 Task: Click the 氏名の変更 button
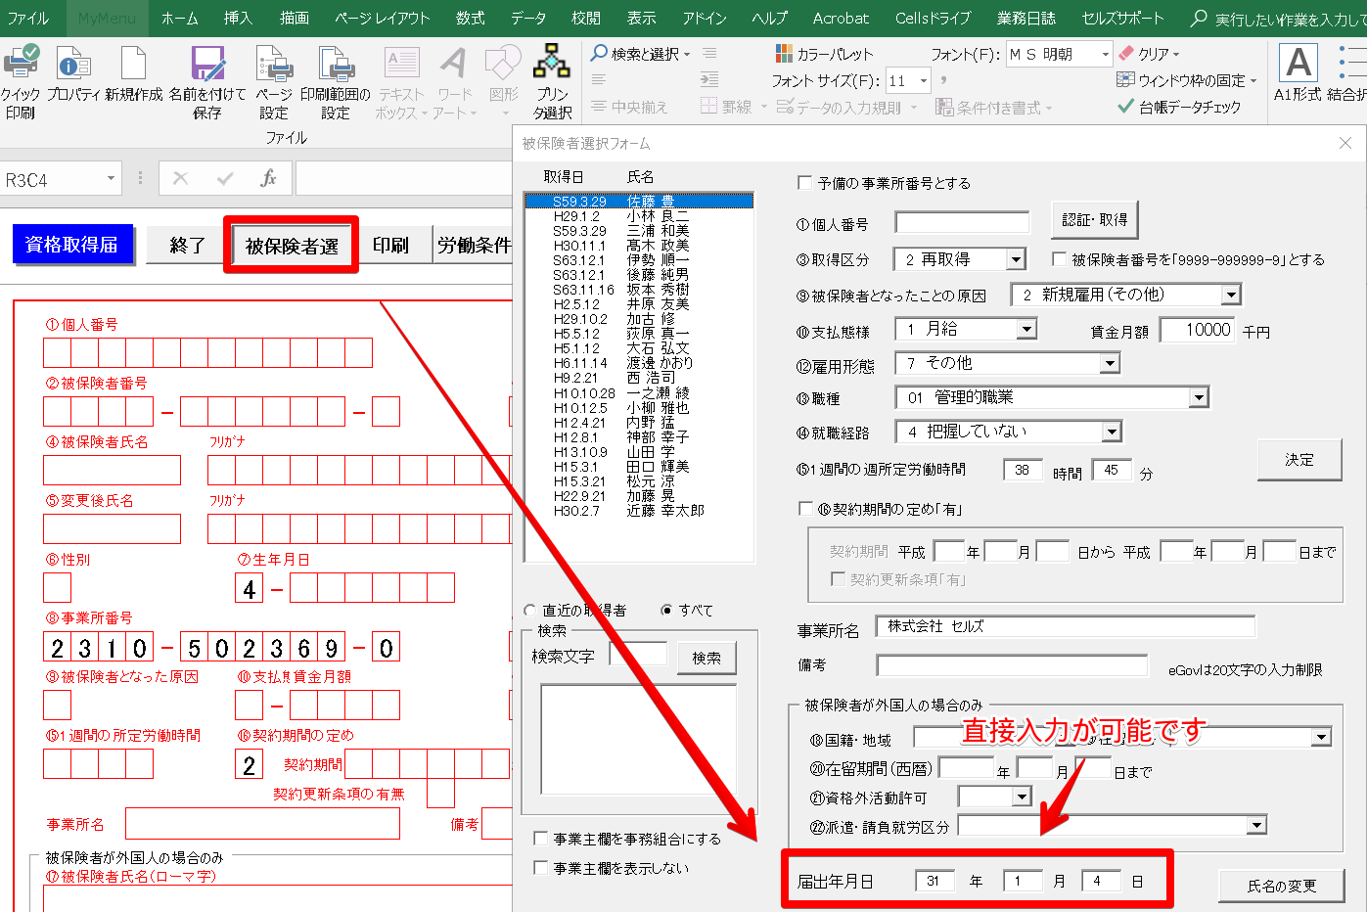[x=1281, y=886]
